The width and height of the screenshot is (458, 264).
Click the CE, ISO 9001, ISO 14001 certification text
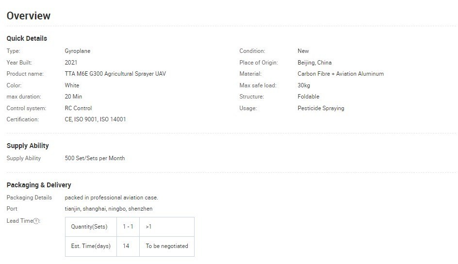pos(95,119)
